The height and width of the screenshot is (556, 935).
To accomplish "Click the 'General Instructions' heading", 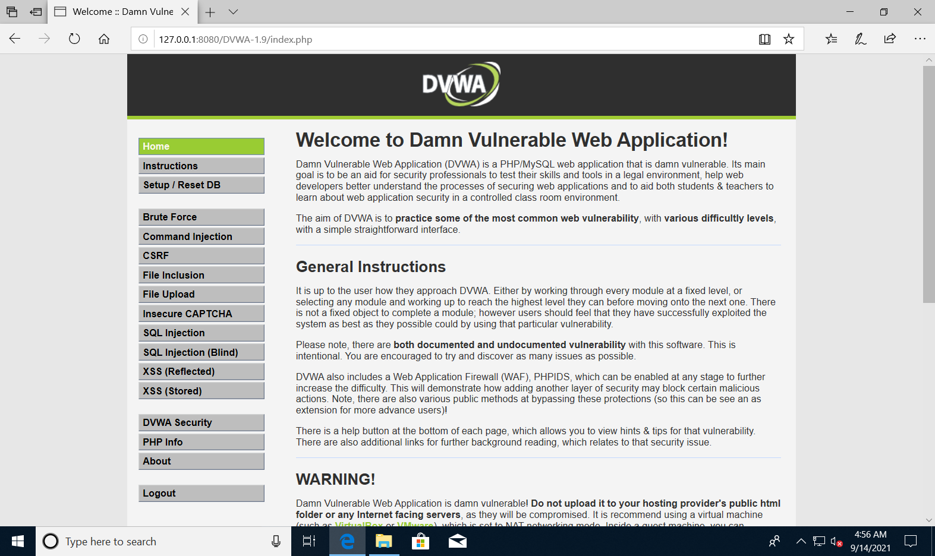I will pos(371,267).
